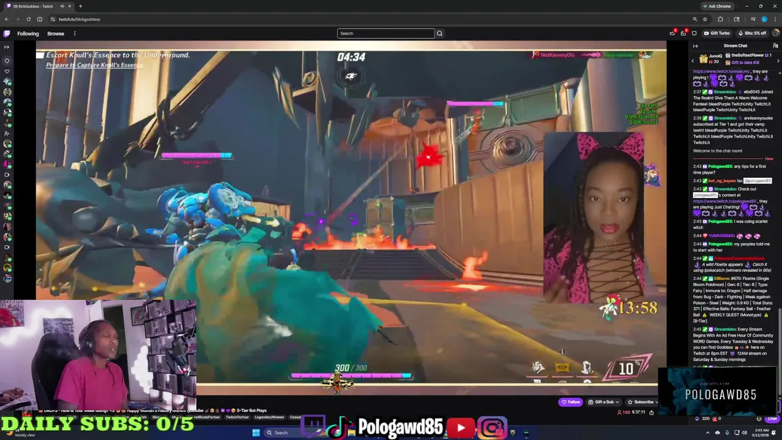Open the Gift a Sub dropdown
The image size is (782, 440).
click(x=604, y=402)
